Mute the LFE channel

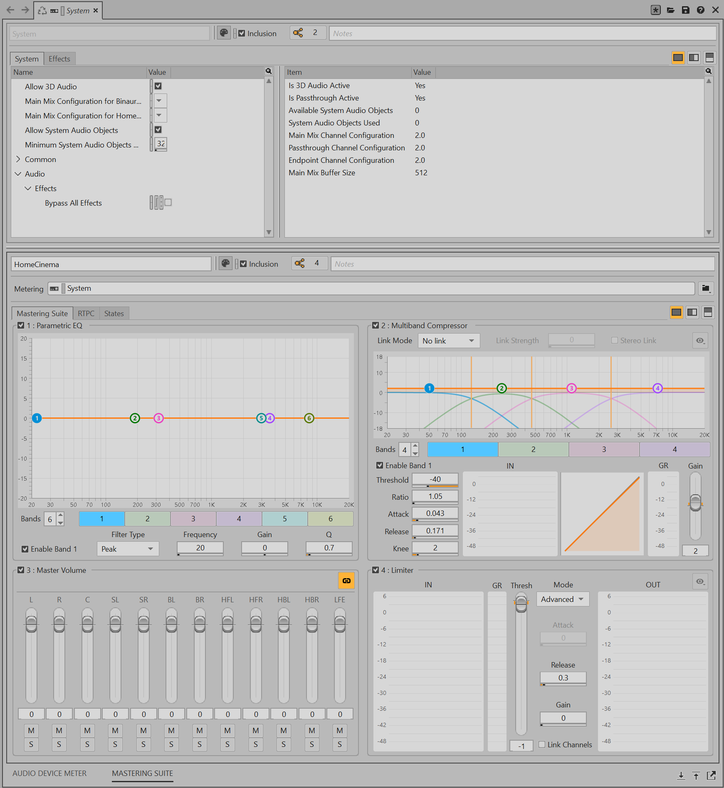(x=340, y=730)
